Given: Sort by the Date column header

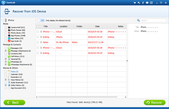Looking at the screenshot, I should (x=97, y=26).
